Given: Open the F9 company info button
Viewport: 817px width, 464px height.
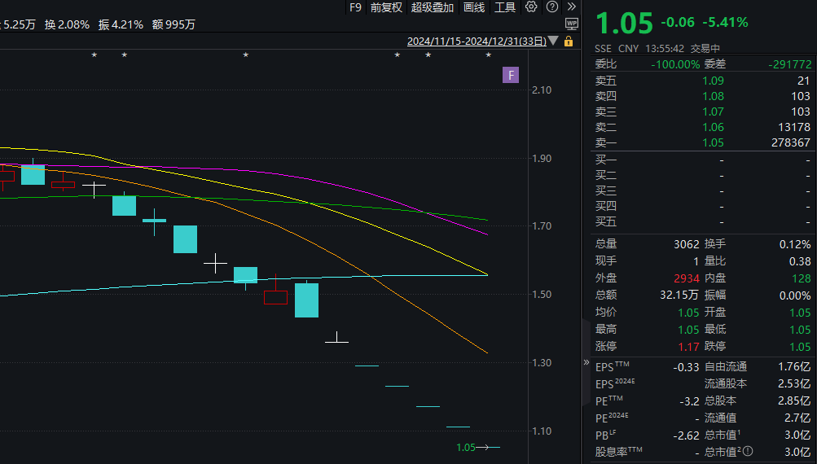Looking at the screenshot, I should point(355,7).
